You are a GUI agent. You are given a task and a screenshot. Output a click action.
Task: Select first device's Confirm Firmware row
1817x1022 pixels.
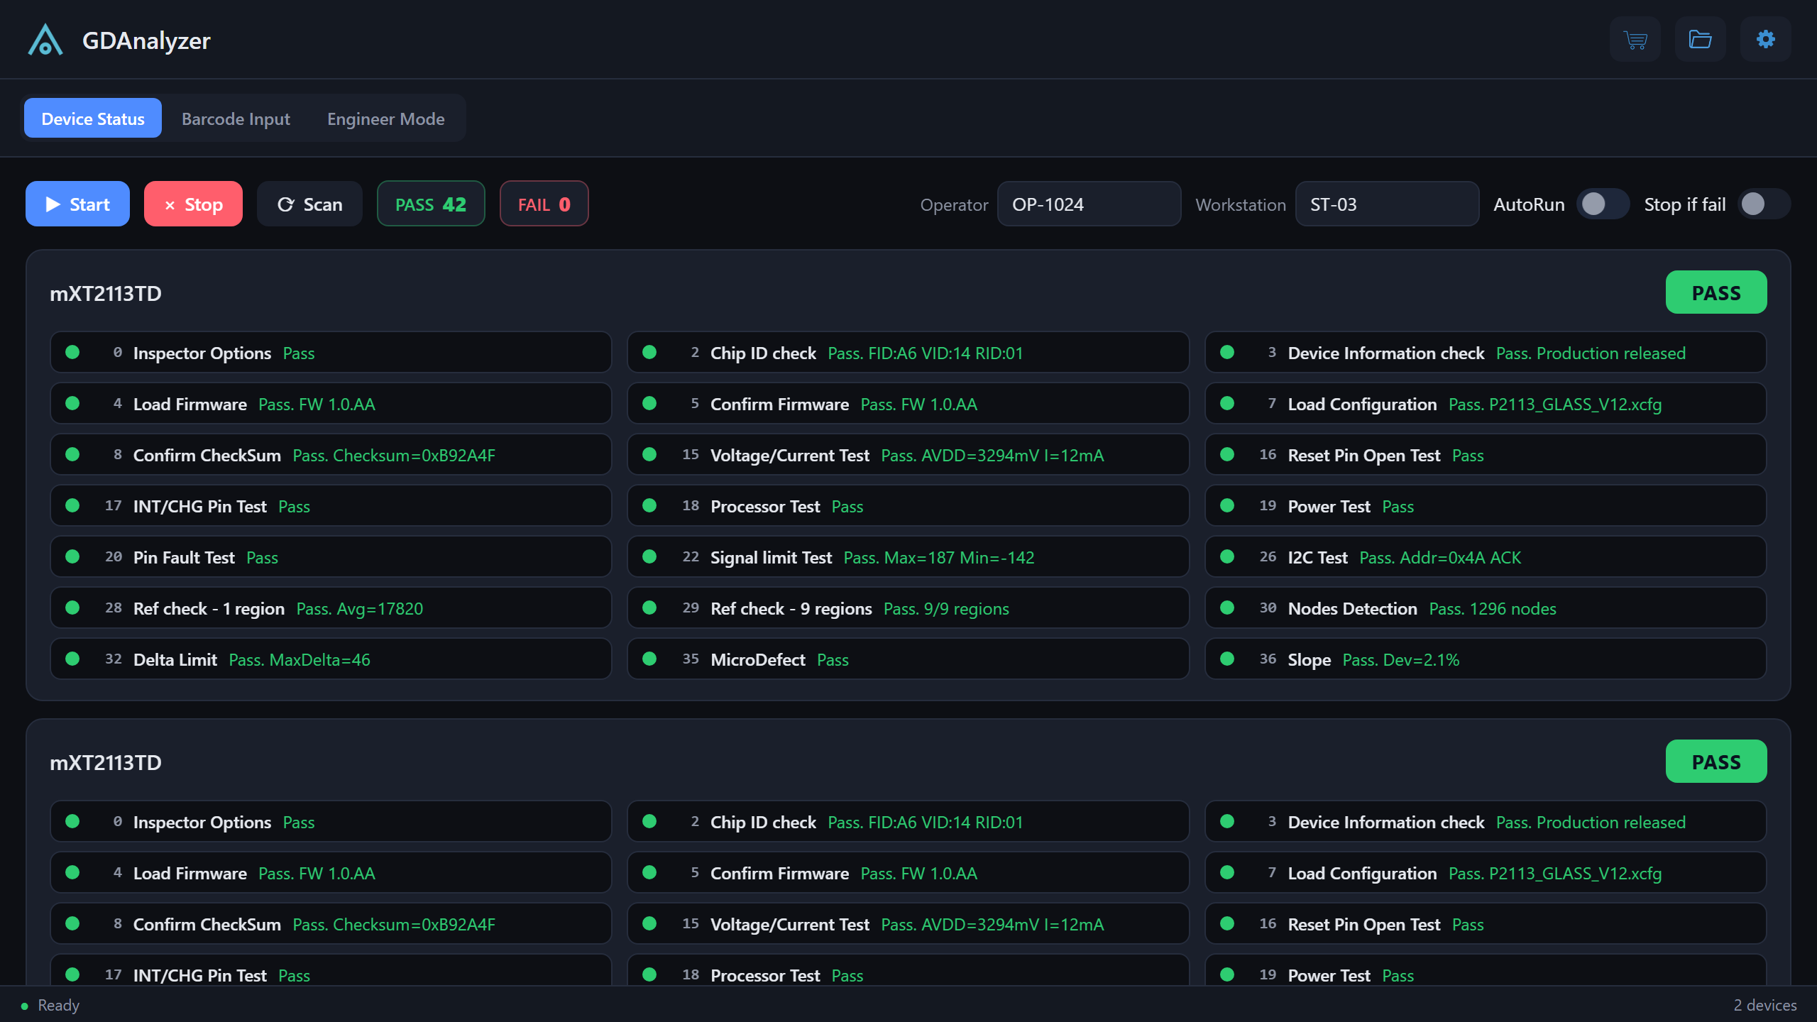coord(908,404)
